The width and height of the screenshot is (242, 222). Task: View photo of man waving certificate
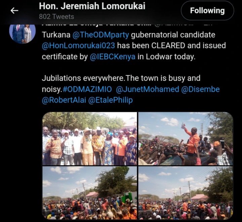click(x=186, y=139)
